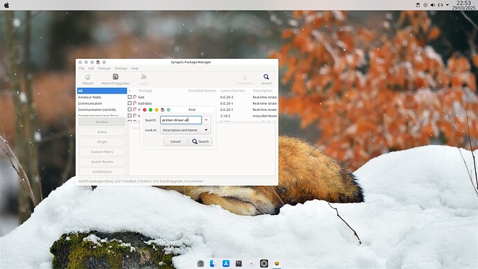
Task: Select 'Communication' in sections list
Action: click(102, 103)
